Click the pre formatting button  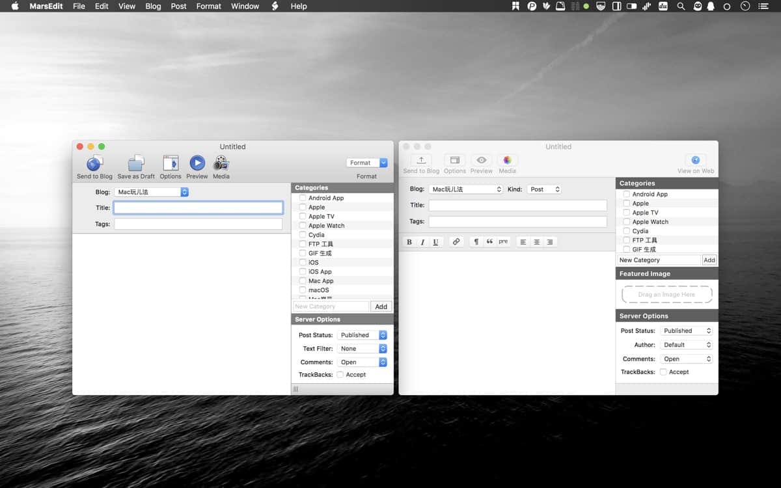[x=503, y=242]
